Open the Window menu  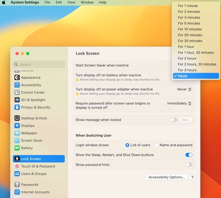(87, 2)
